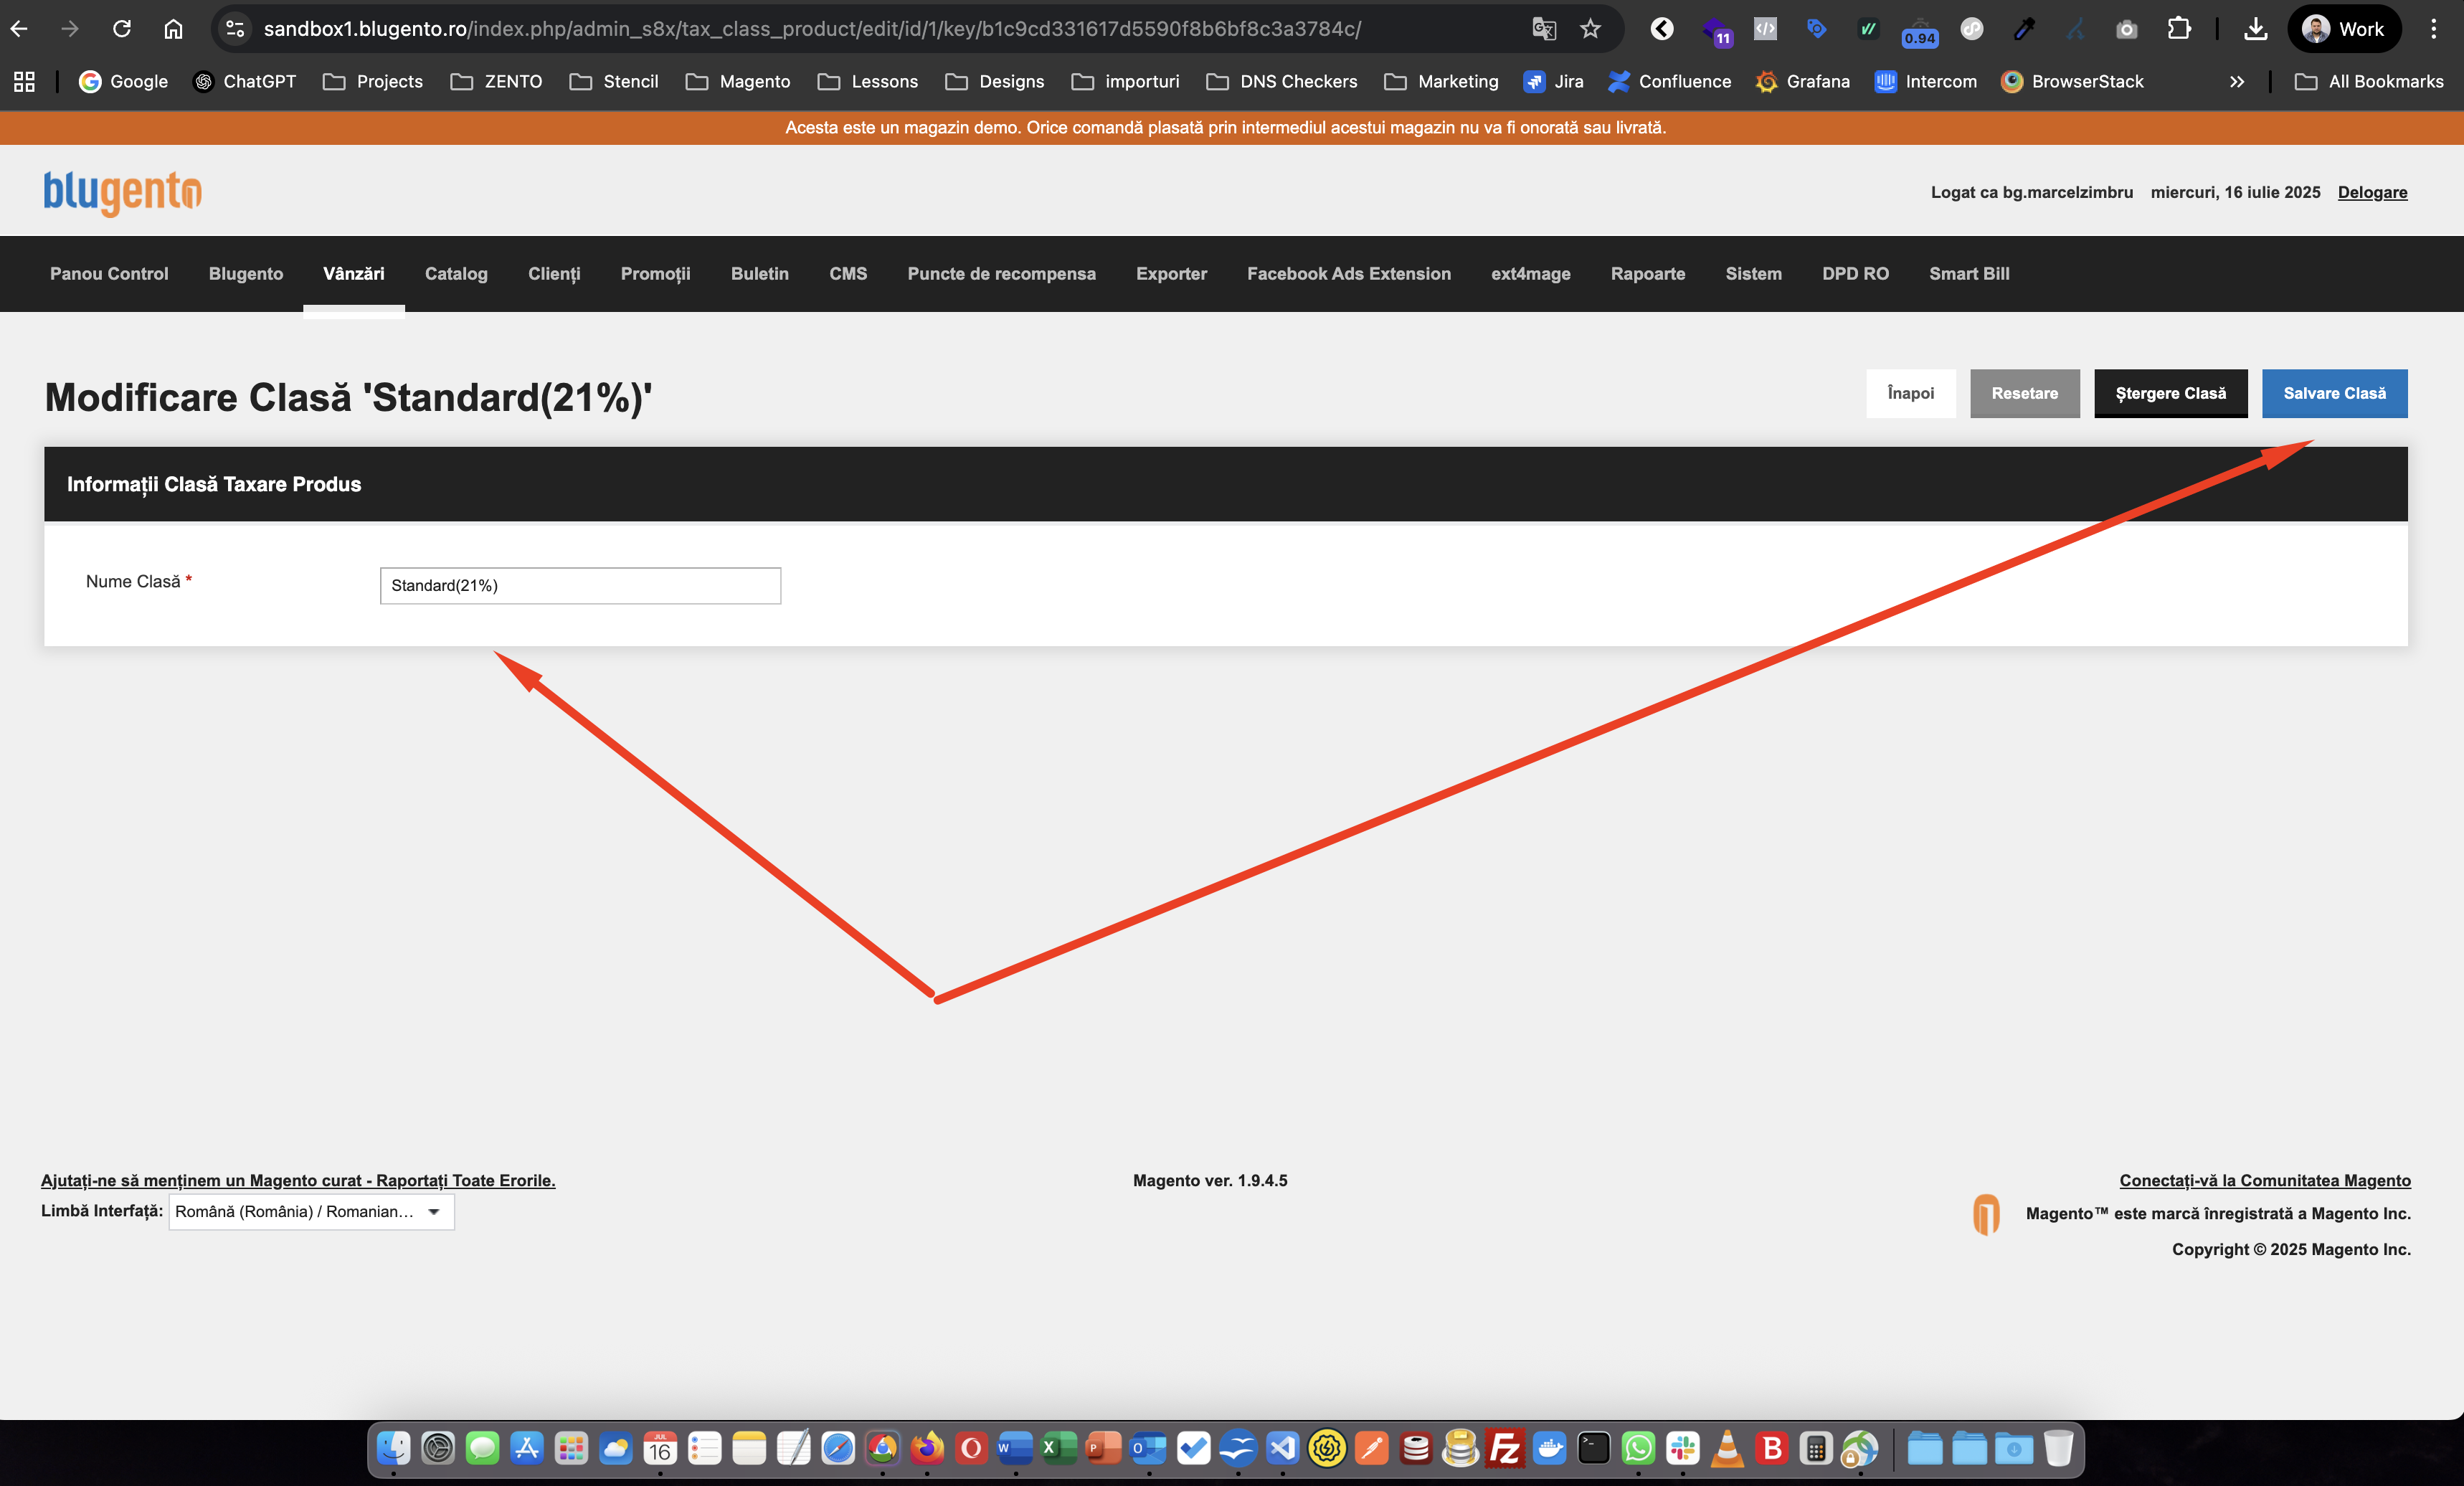Click the camera screenshot extension icon

click(2127, 29)
